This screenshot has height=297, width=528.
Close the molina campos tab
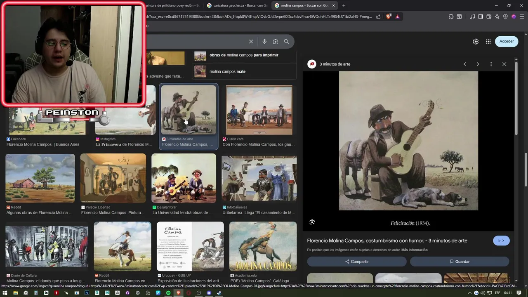tap(333, 5)
